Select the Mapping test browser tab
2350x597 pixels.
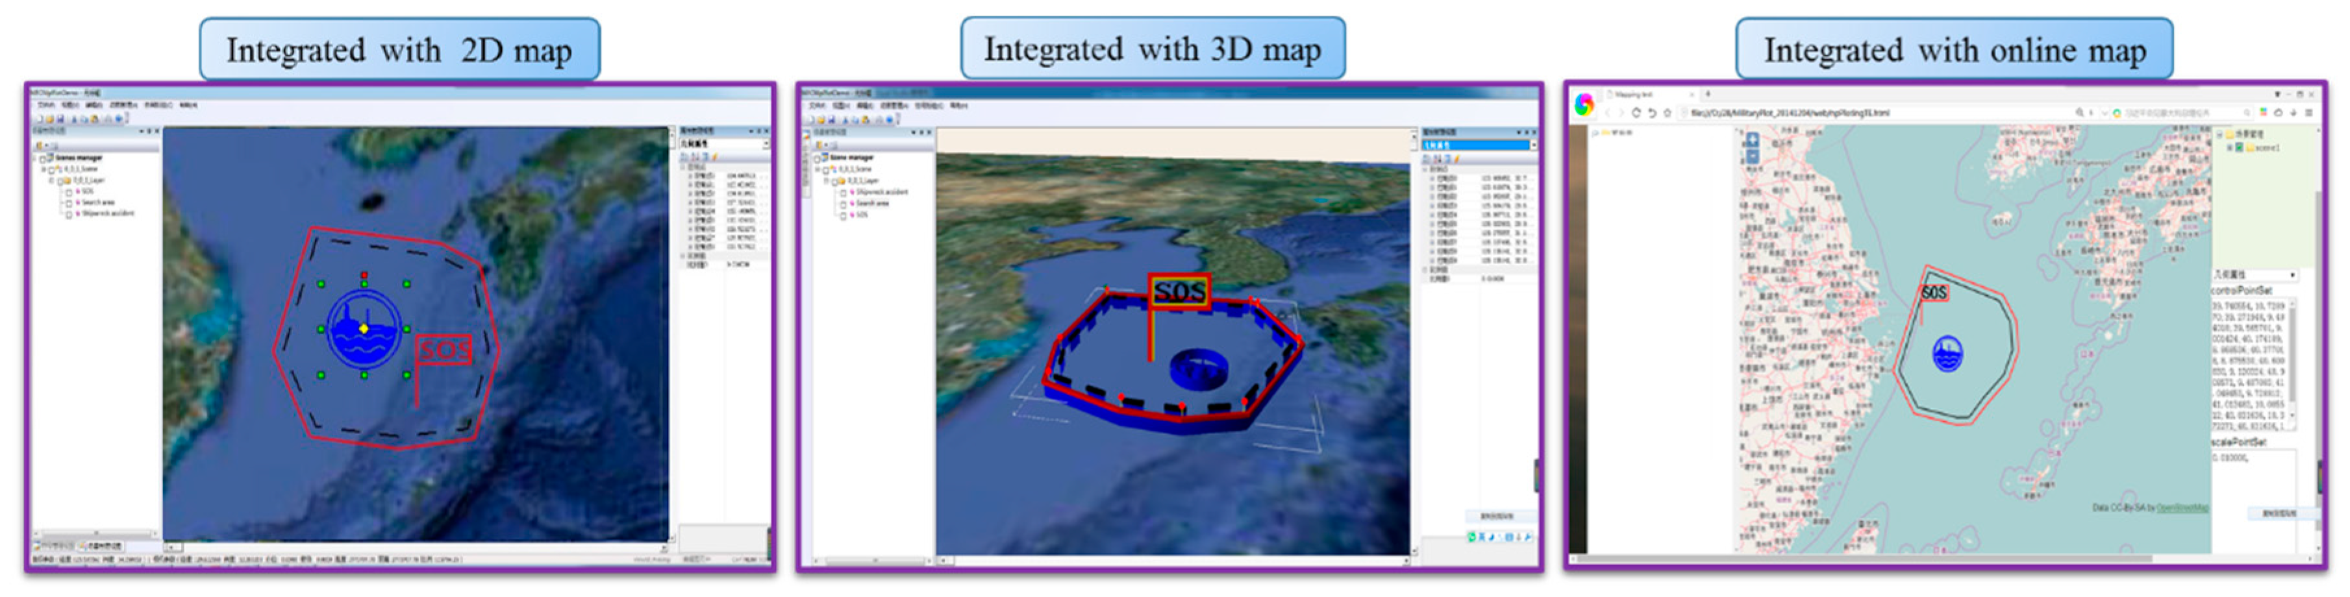[x=1635, y=94]
